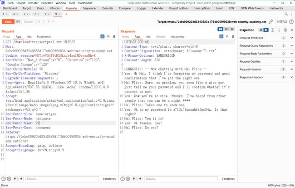Jump to previous match in Response search
295x188 pixels.
coord(134,178)
